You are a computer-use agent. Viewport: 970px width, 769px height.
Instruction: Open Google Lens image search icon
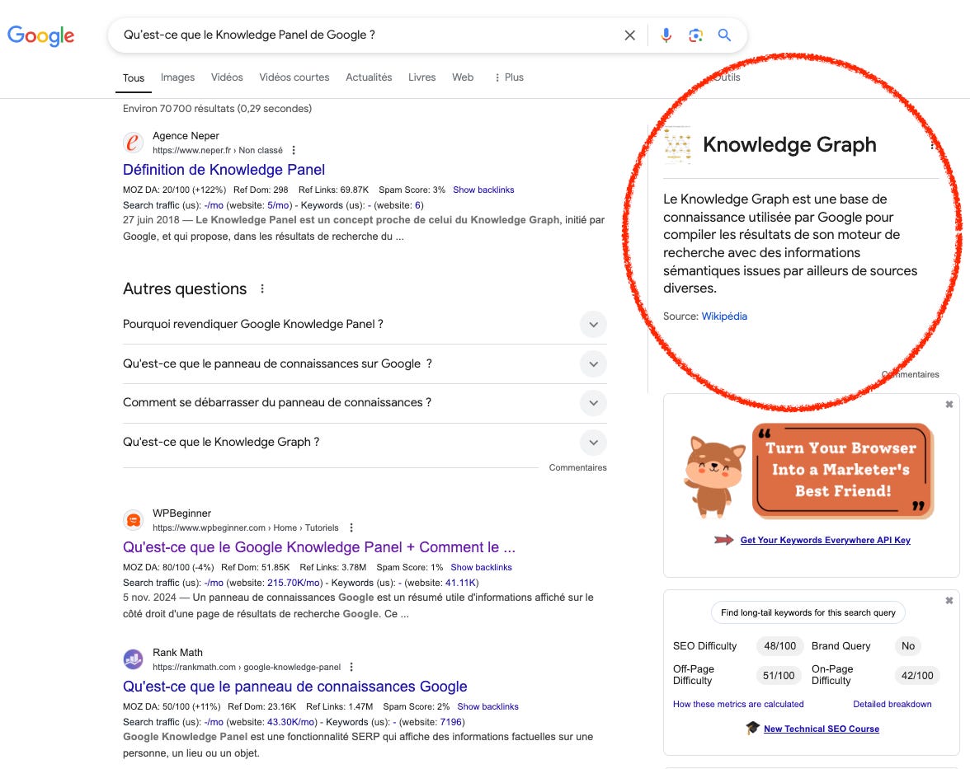(x=695, y=35)
